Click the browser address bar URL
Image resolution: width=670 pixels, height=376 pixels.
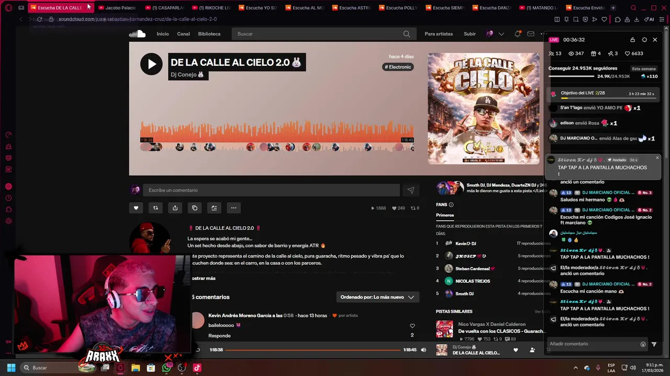[137, 19]
